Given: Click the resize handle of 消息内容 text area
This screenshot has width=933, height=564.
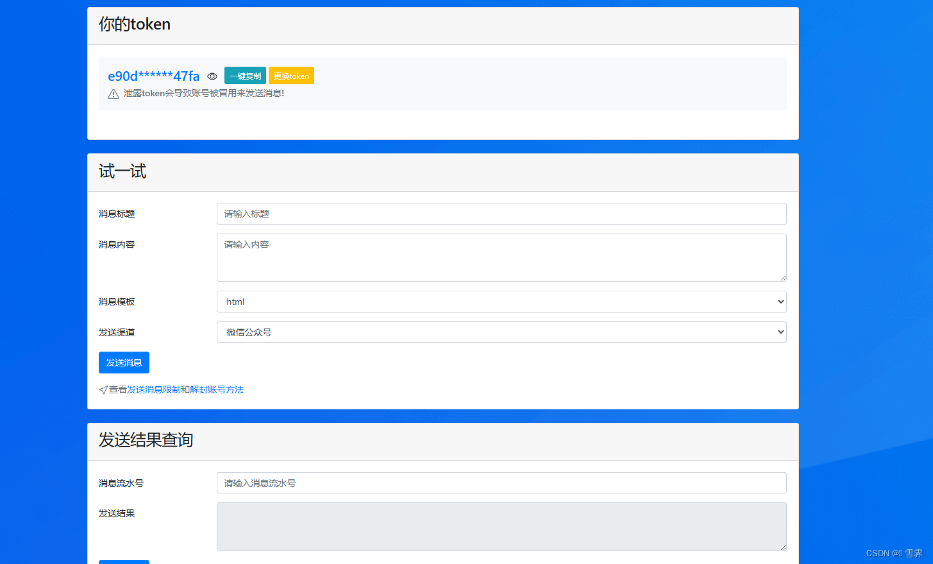Looking at the screenshot, I should [x=783, y=278].
